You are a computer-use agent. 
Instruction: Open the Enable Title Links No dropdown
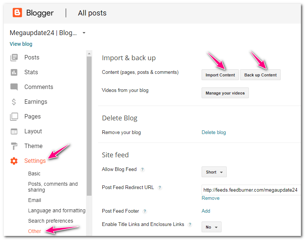click(212, 227)
